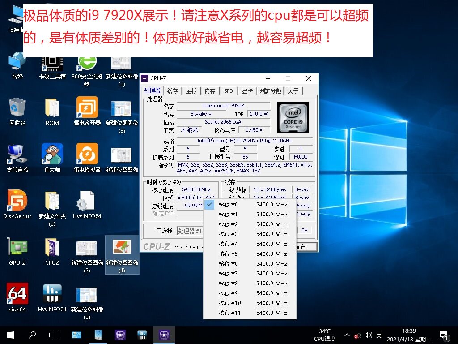Viewport: 458px width, 344px height.
Task: Launch the 鲁大师 desktop shortcut
Action: tap(52, 158)
